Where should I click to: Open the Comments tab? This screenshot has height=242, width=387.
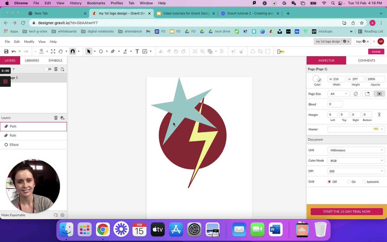[366, 60]
